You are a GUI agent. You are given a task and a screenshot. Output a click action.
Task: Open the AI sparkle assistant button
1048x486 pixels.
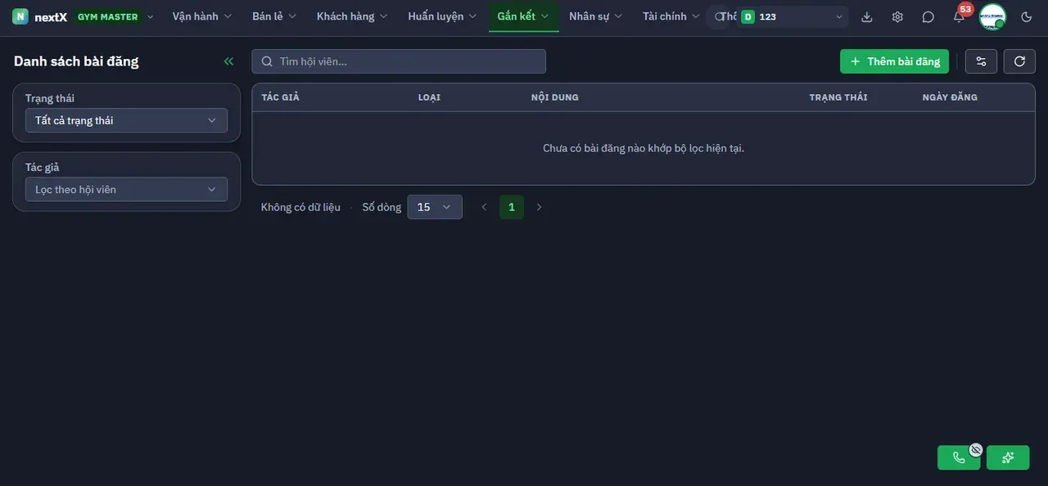coord(1008,457)
